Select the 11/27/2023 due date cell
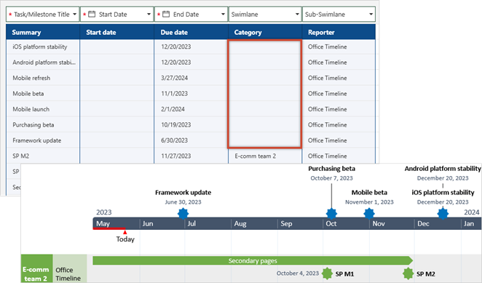Screen dimensions: 482x283 191,156
